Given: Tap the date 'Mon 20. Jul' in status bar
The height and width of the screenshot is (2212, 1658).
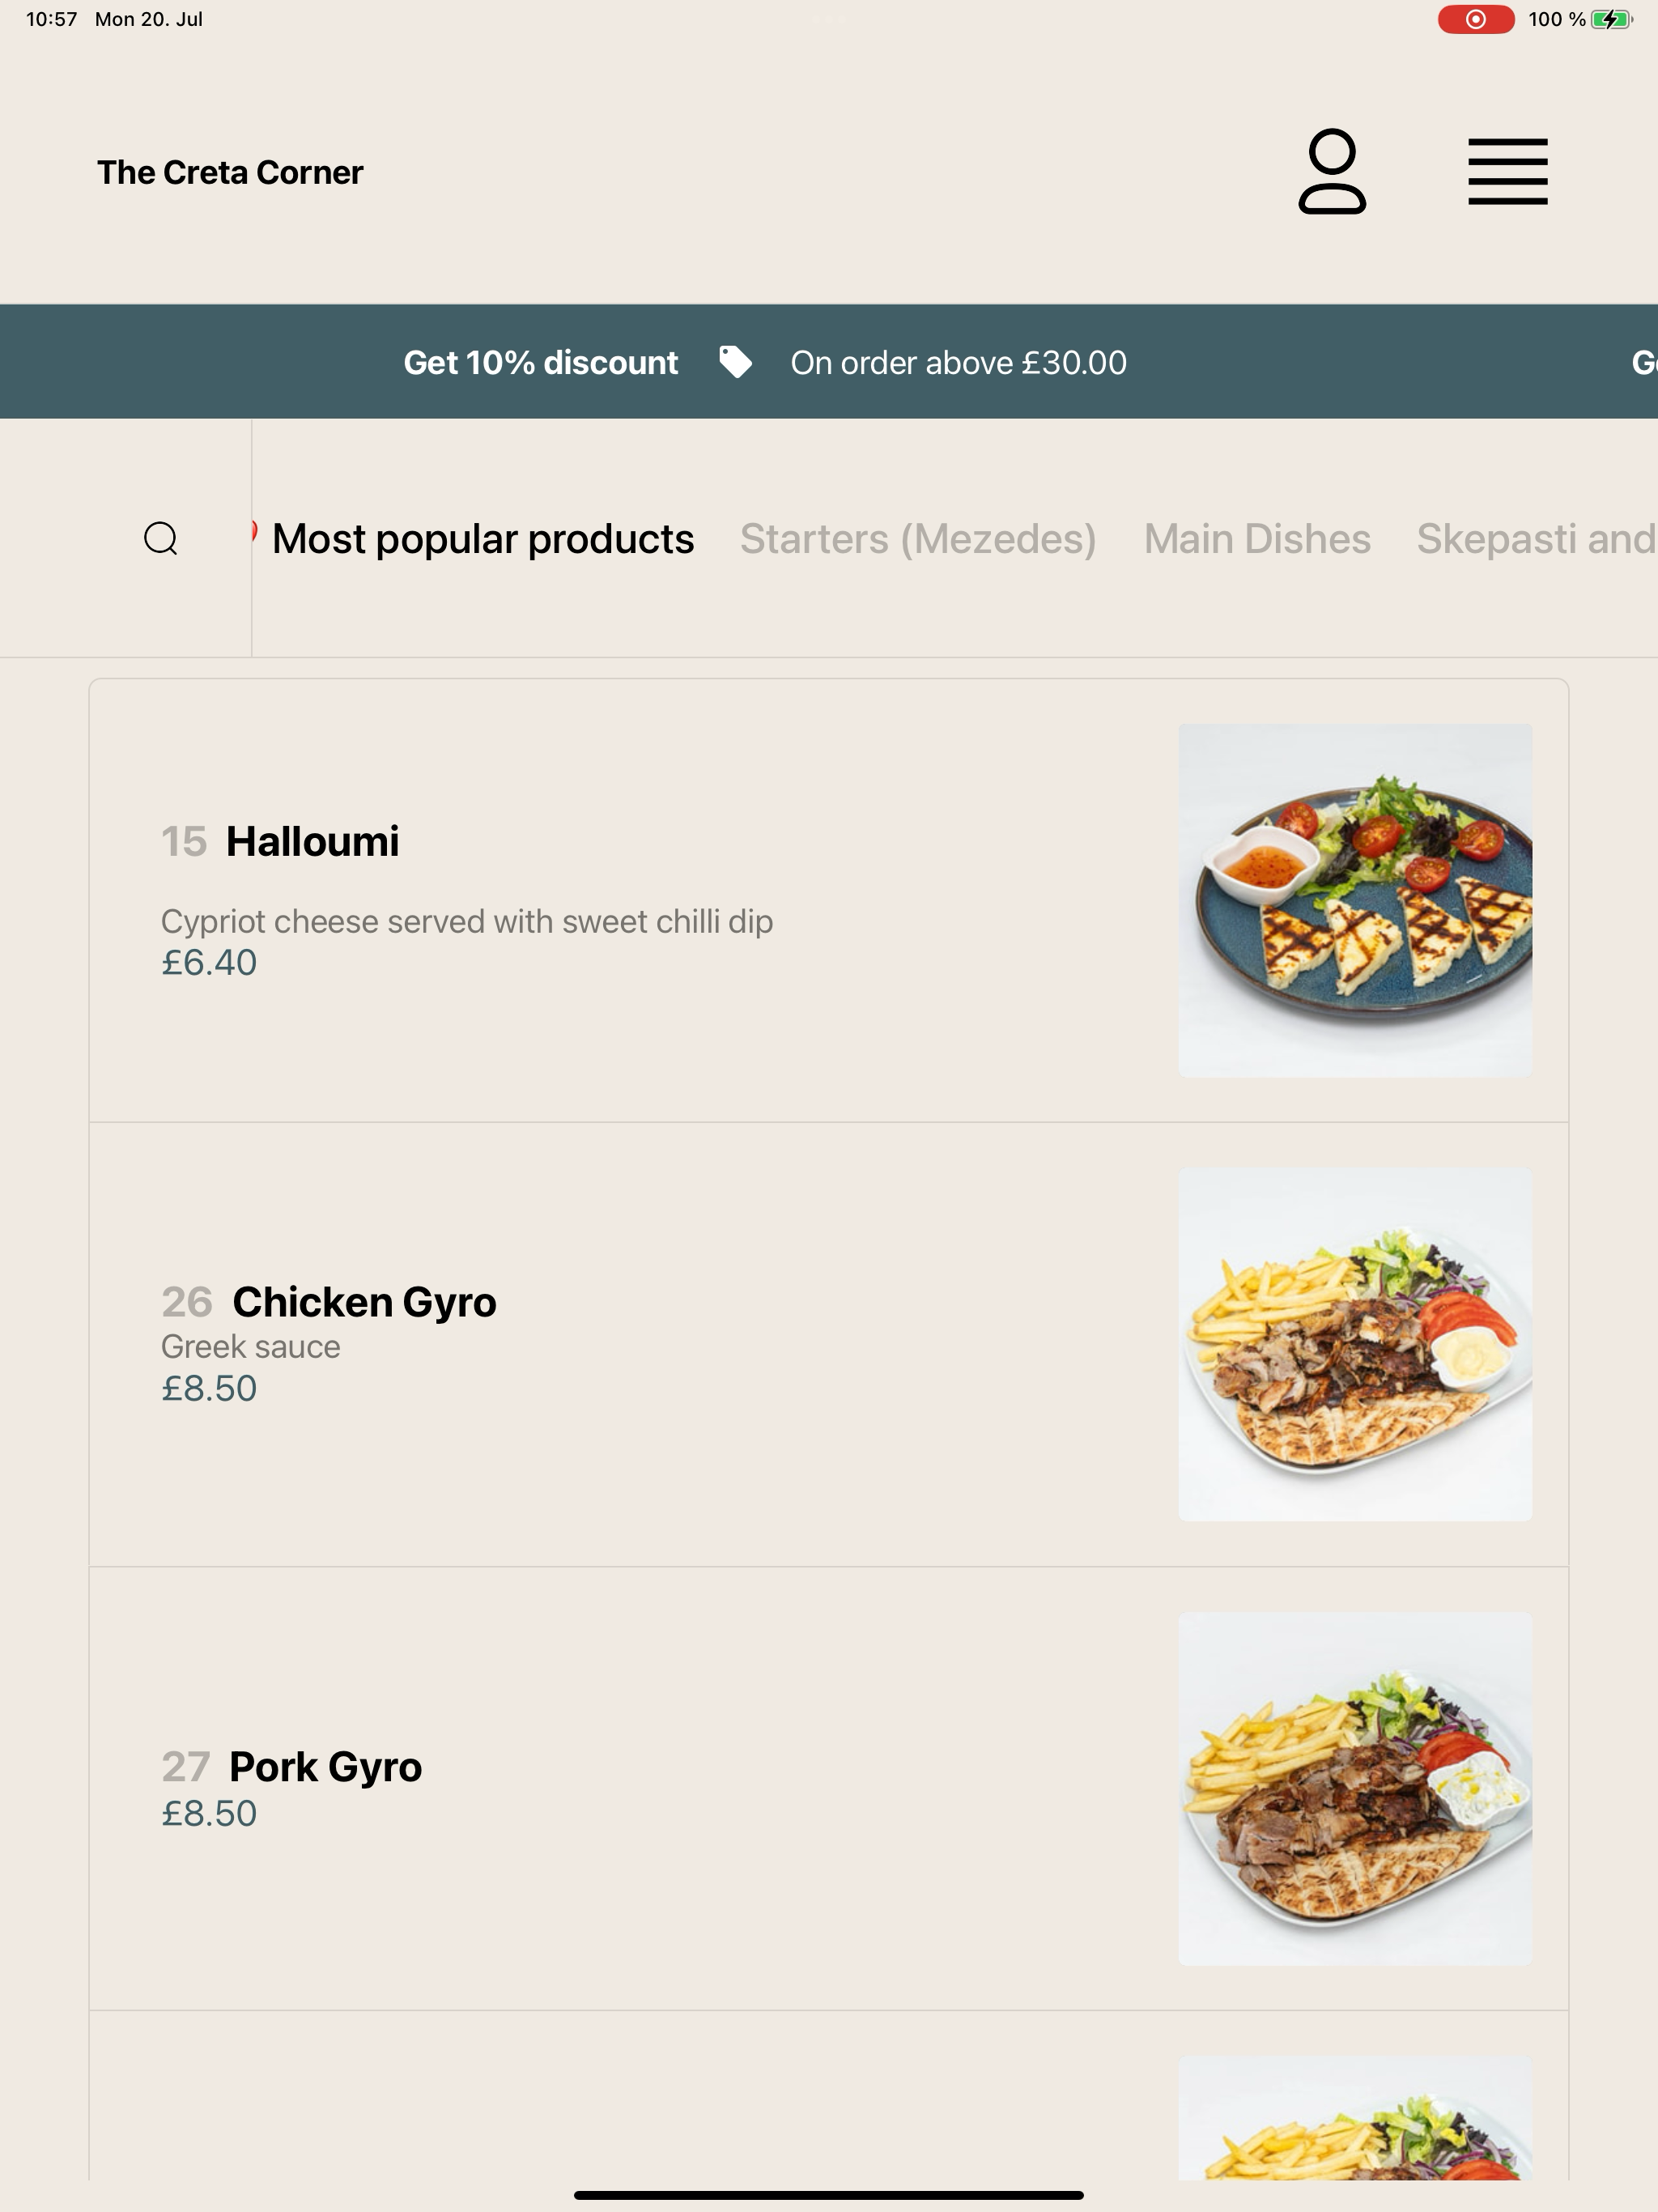Looking at the screenshot, I should [x=149, y=19].
